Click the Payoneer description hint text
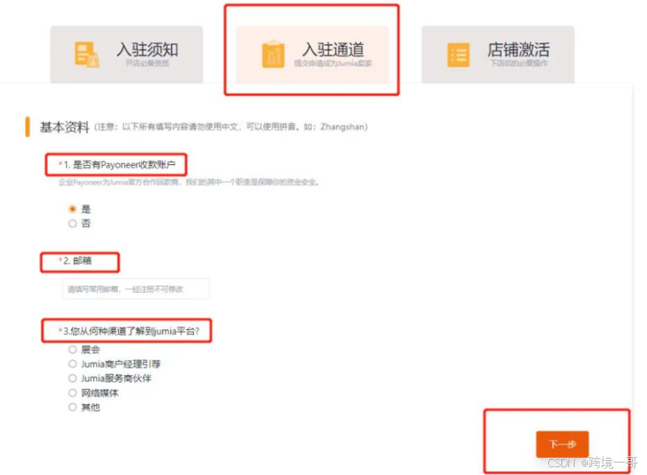This screenshot has width=647, height=475. tap(189, 182)
